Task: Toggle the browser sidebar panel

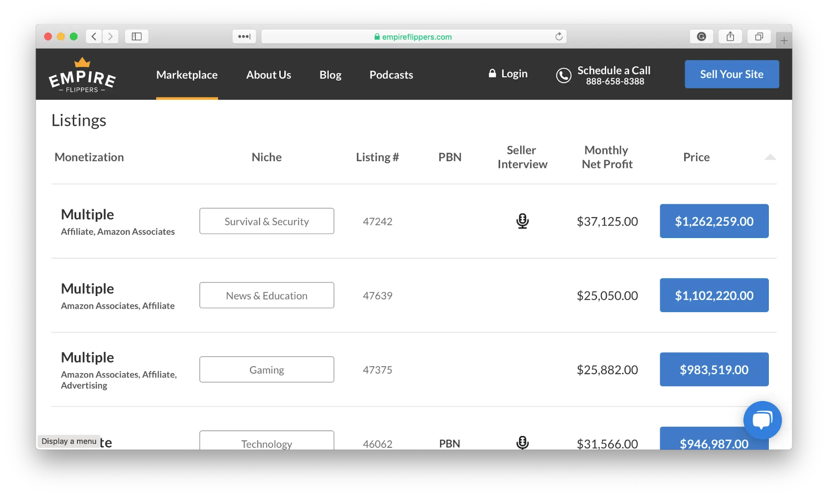Action: tap(137, 36)
